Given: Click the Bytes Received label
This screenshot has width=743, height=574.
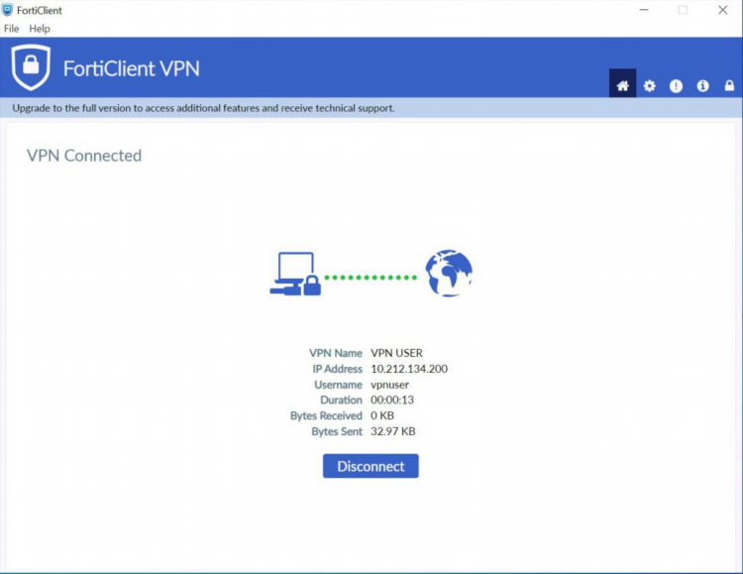Looking at the screenshot, I should click(x=326, y=415).
